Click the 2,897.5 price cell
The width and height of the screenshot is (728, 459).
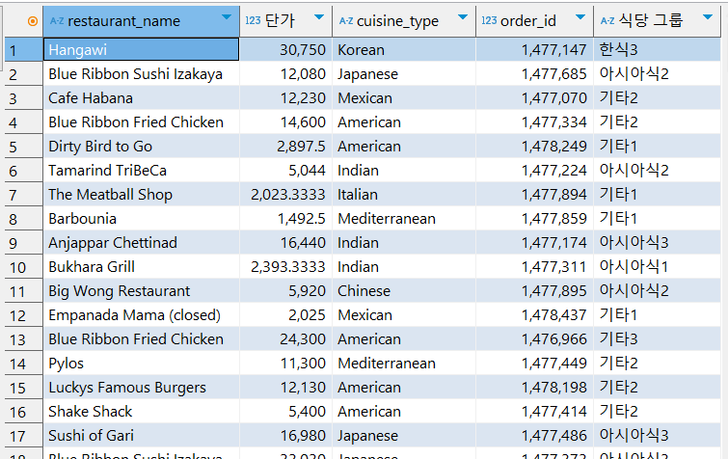pos(286,147)
